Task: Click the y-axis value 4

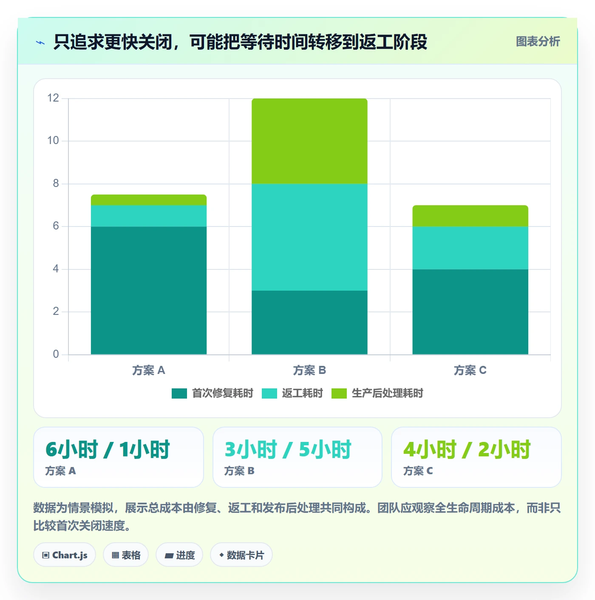Action: [x=56, y=269]
